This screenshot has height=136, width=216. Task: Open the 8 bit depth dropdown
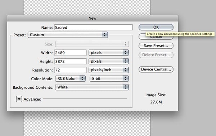pyautogui.click(x=109, y=79)
